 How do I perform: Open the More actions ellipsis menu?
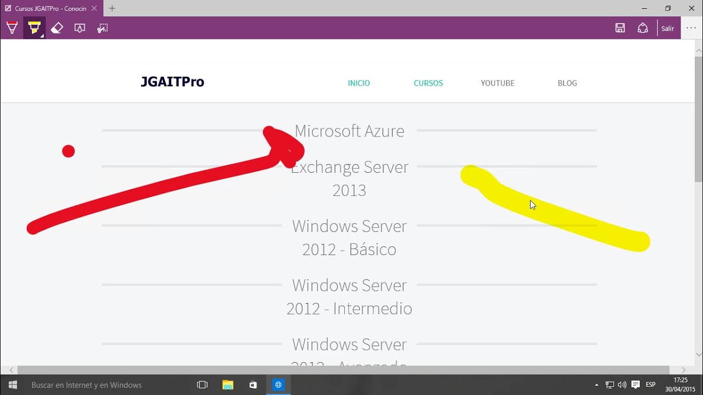coord(691,28)
